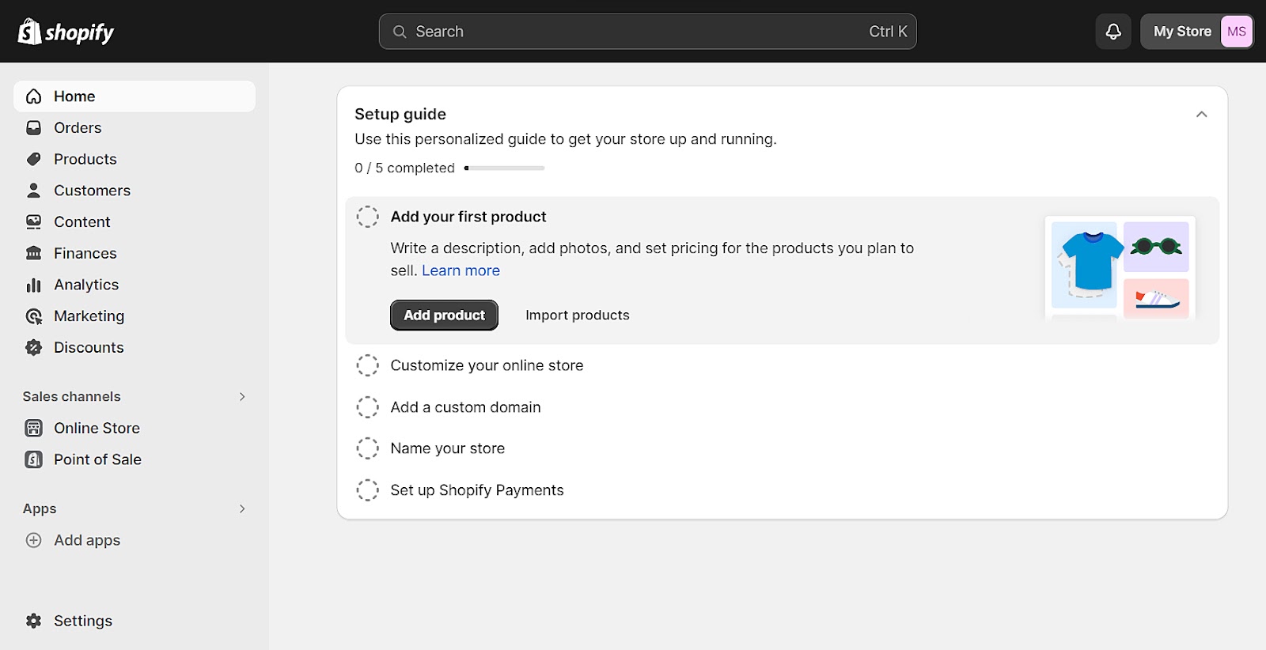Click the notification bell icon
Viewport: 1266px width, 650px height.
click(1112, 31)
